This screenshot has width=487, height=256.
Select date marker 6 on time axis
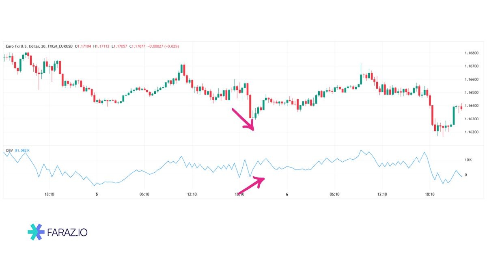point(287,194)
